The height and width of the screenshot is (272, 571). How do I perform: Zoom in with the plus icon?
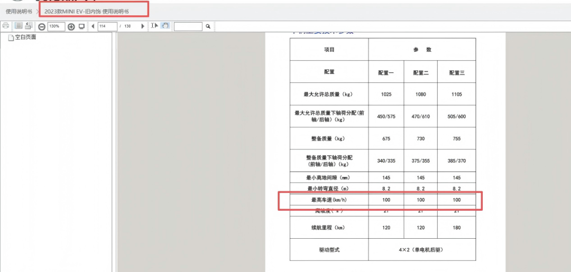tap(71, 26)
